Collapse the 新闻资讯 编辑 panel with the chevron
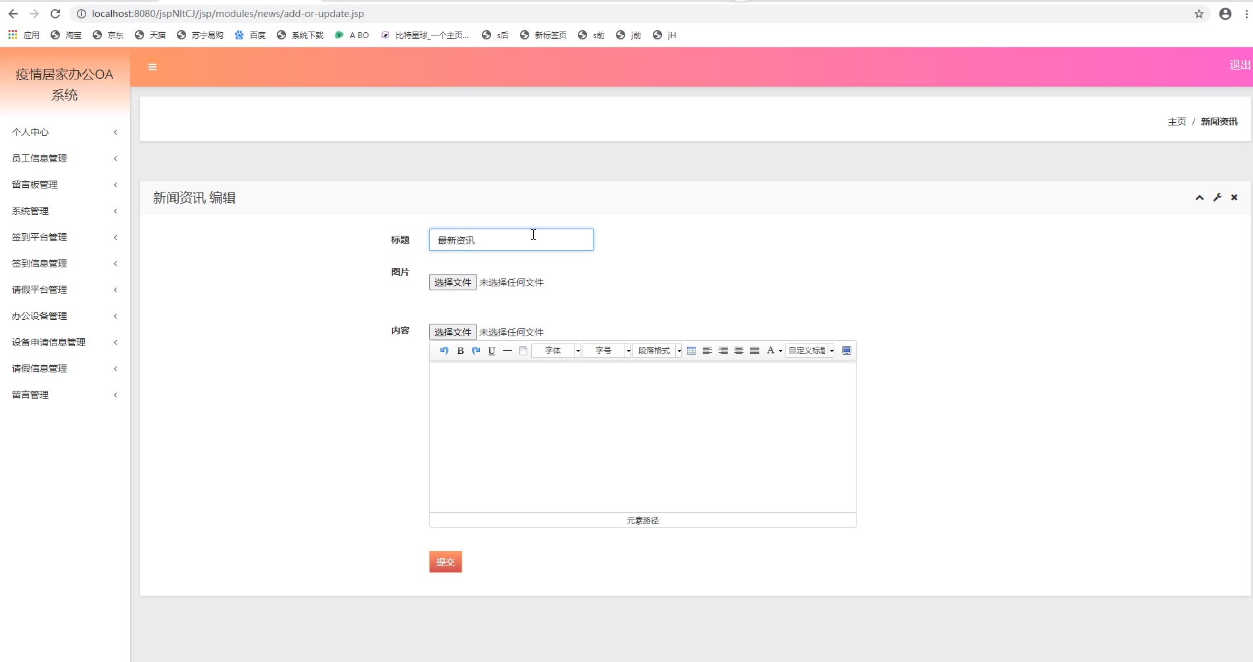Image resolution: width=1253 pixels, height=662 pixels. [x=1200, y=198]
